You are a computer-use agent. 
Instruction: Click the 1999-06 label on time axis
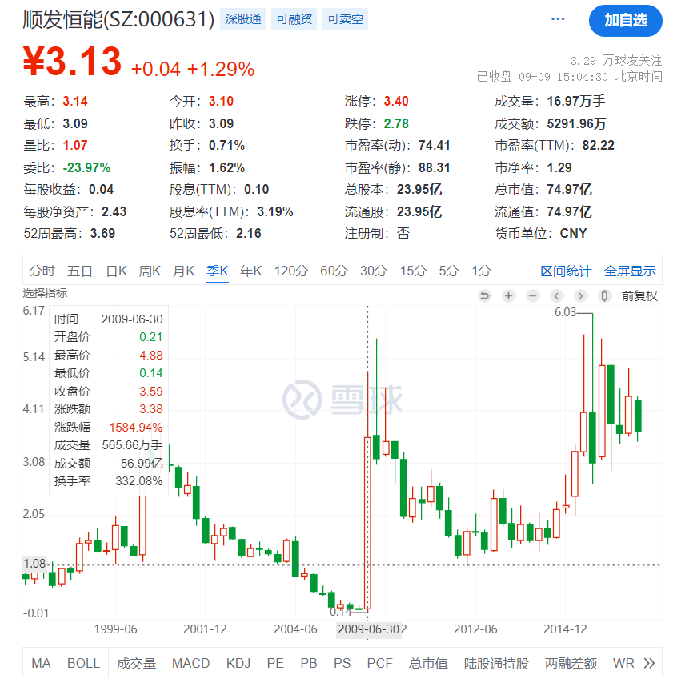[115, 629]
